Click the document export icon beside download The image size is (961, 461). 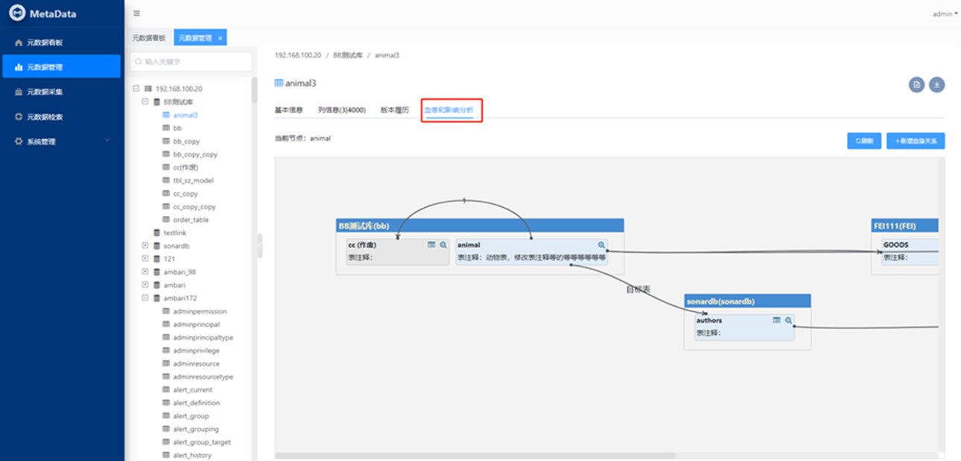coord(916,85)
